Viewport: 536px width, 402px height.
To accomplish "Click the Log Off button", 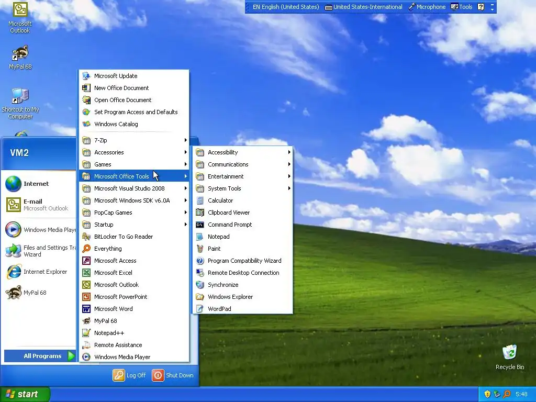I will [x=129, y=375].
